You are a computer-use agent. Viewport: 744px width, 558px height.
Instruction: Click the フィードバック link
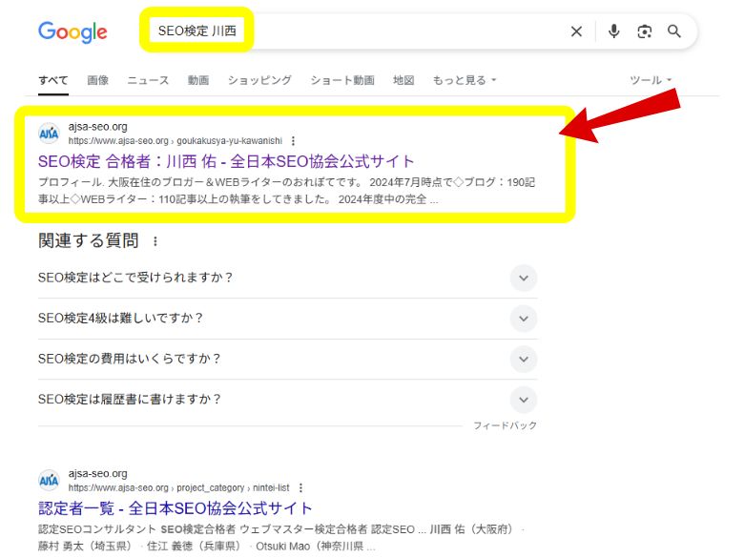(x=505, y=425)
